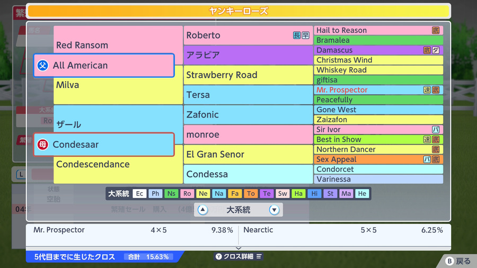The width and height of the screenshot is (477, 268).
Task: Select dam Condesaar card
Action: point(104,145)
